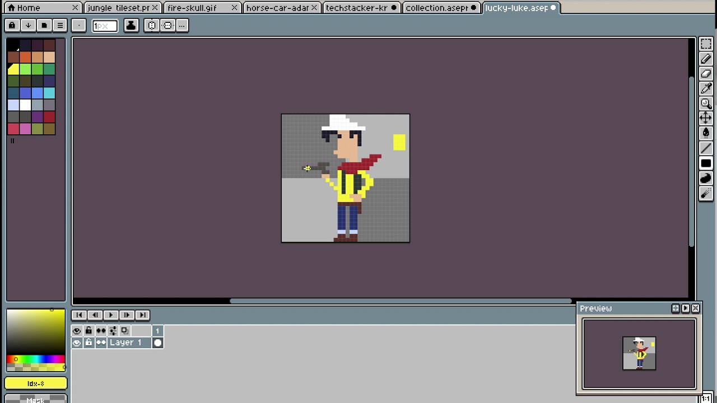The width and height of the screenshot is (717, 403).
Task: Play the animation in timeline
Action: (111, 315)
